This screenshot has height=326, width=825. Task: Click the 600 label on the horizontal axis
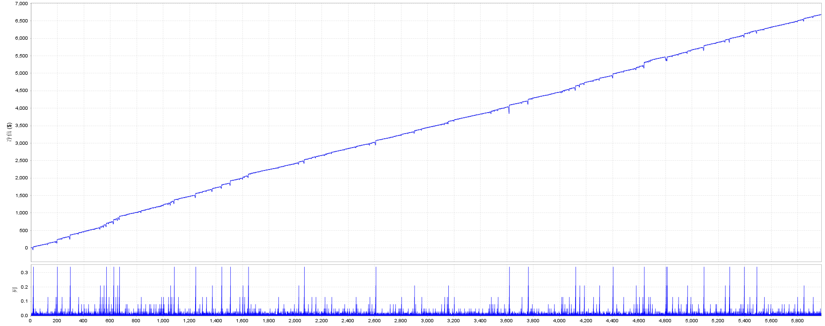(x=110, y=321)
